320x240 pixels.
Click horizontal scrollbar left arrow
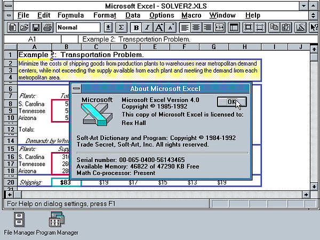[10, 195]
